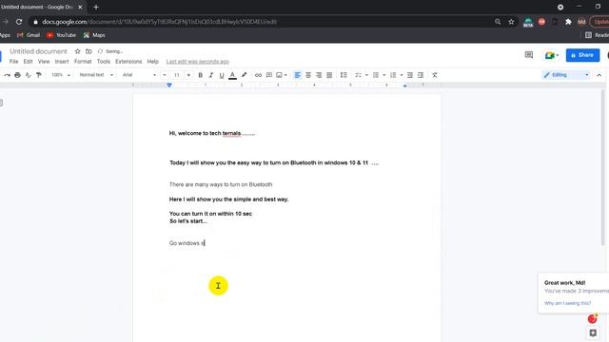This screenshot has width=609, height=342.
Task: Star the Untitled document
Action: (78, 51)
